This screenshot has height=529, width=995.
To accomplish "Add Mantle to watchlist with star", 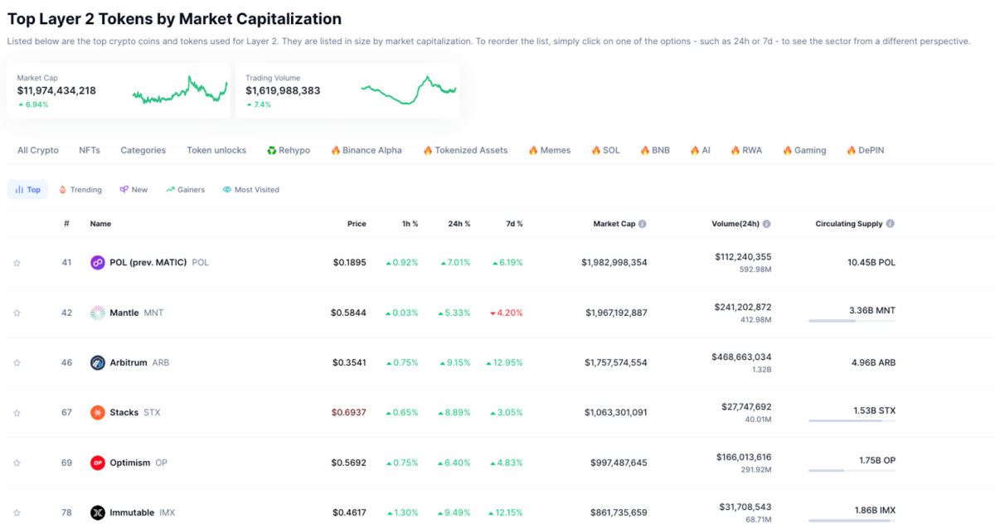I will coord(17,313).
